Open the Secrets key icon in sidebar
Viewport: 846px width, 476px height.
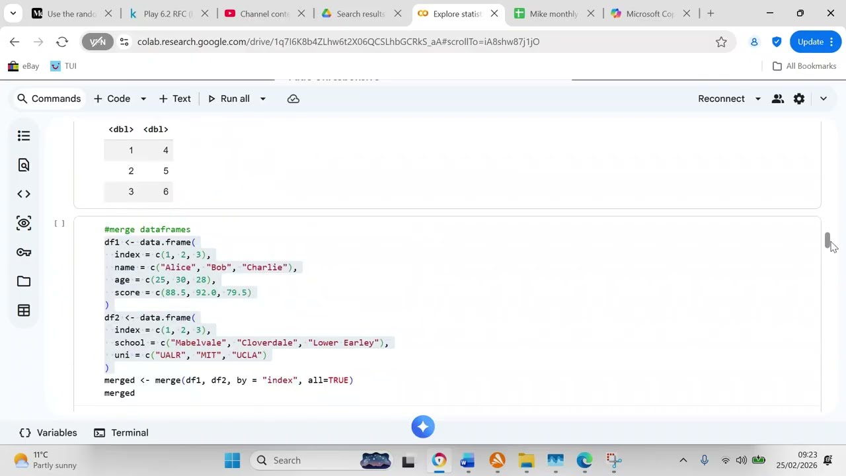coord(24,252)
